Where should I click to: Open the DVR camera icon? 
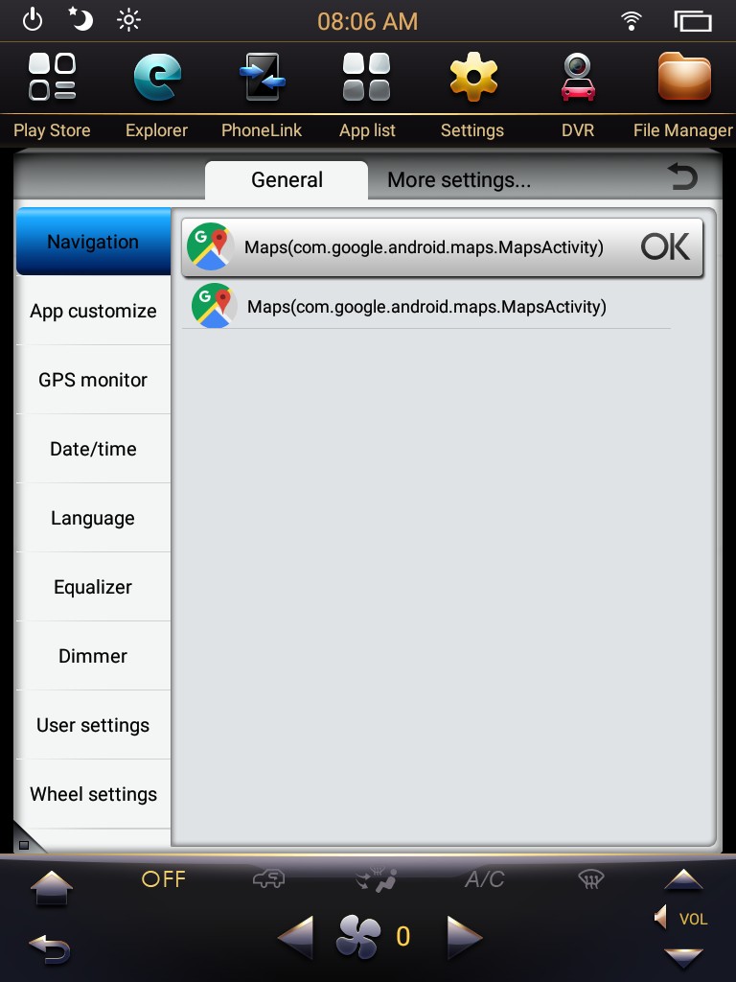[x=577, y=77]
